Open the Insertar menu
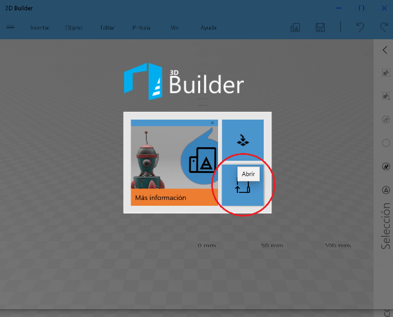Viewport: 393px width, 317px height. pyautogui.click(x=40, y=28)
